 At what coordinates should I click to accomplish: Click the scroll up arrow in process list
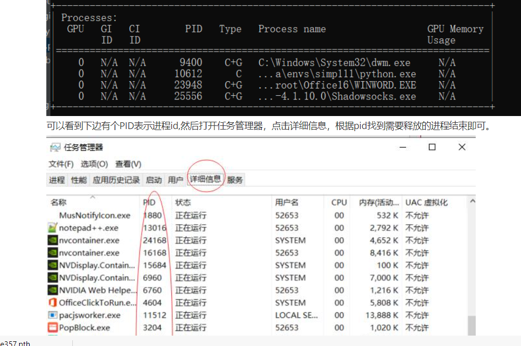(472, 201)
